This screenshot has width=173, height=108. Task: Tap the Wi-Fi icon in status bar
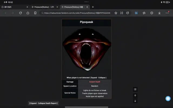coord(164,2)
